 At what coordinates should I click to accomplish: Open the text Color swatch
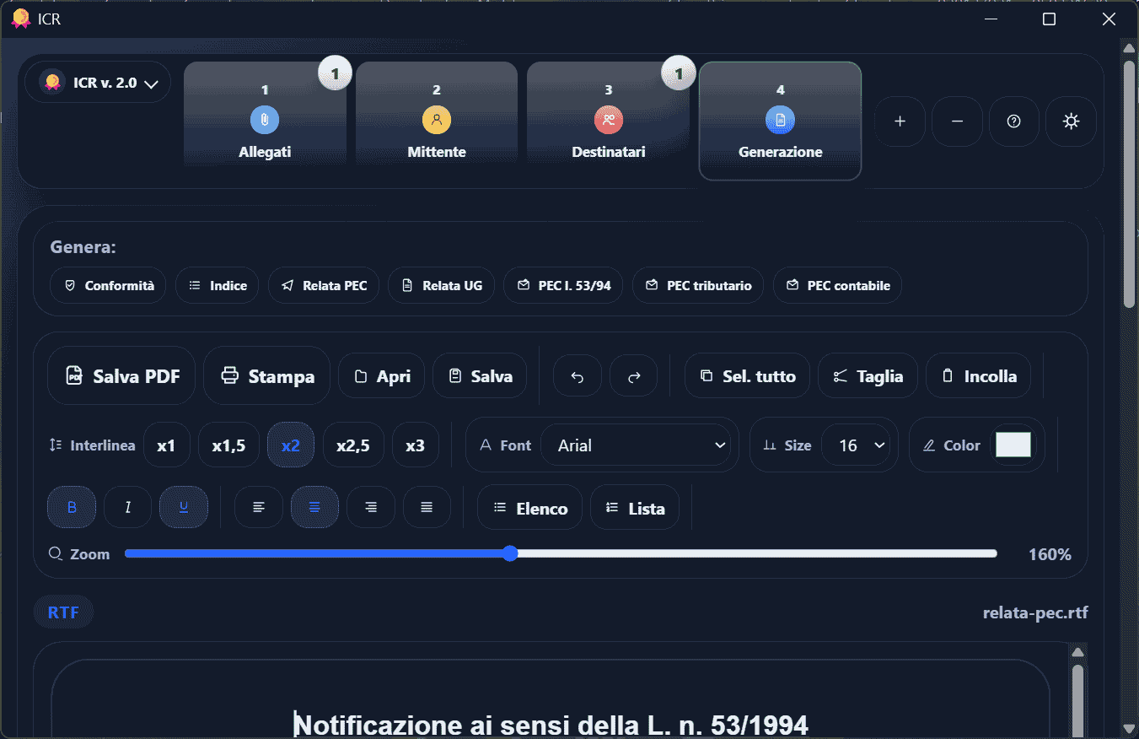coord(1013,445)
